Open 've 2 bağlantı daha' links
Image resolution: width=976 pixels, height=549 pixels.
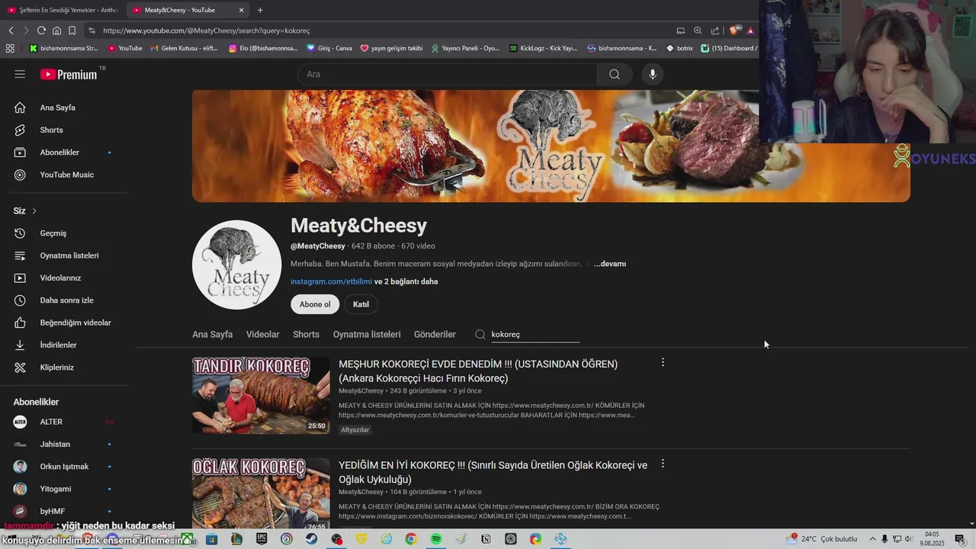tap(406, 281)
